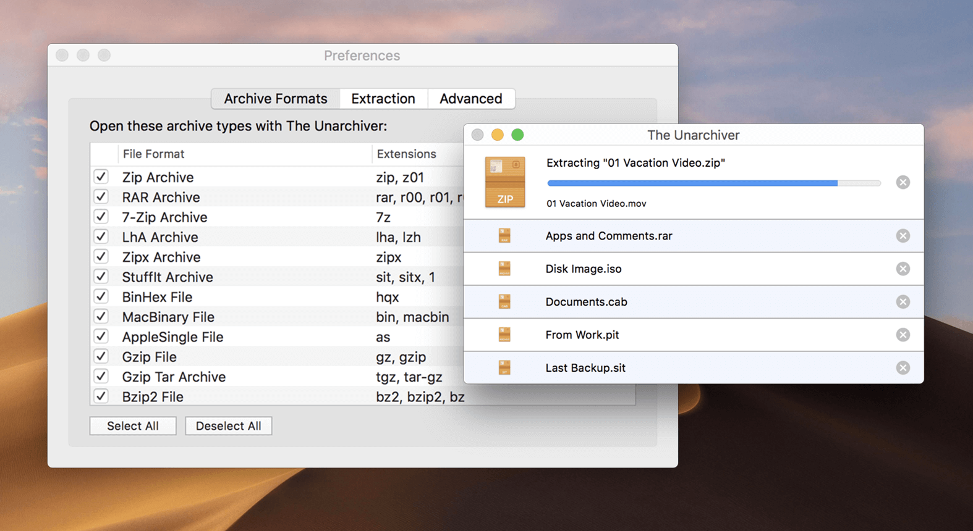Minimize The Unarchiver window with yellow button
This screenshot has width=973, height=531.
[498, 135]
